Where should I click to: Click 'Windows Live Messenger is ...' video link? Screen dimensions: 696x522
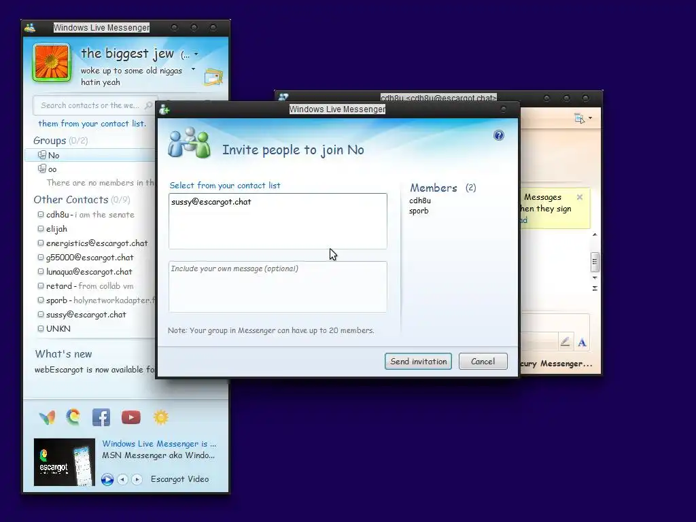[159, 443]
